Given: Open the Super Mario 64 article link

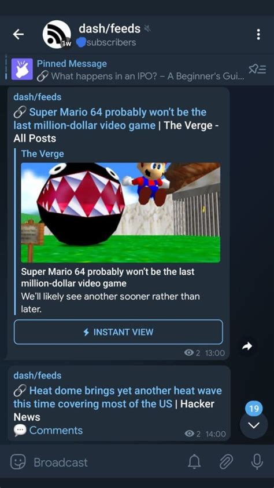Looking at the screenshot, I should pos(110,119).
